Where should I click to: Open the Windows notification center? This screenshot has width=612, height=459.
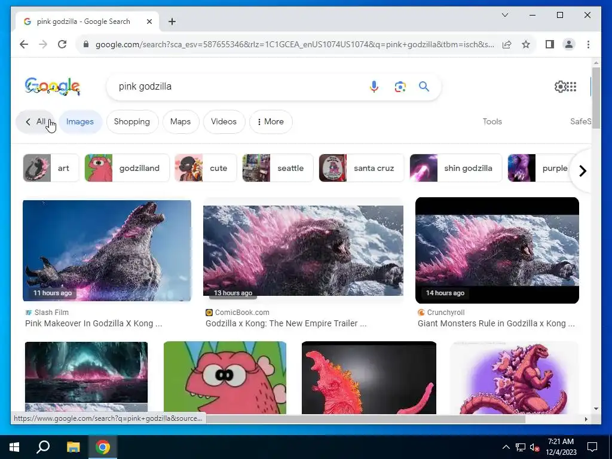click(x=592, y=447)
